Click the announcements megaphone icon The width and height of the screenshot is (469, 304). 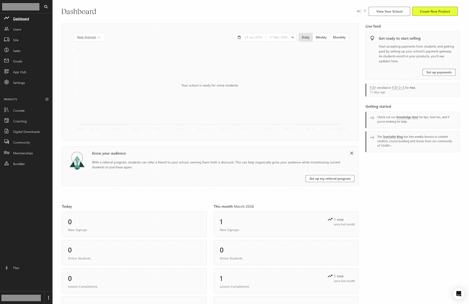click(x=359, y=11)
